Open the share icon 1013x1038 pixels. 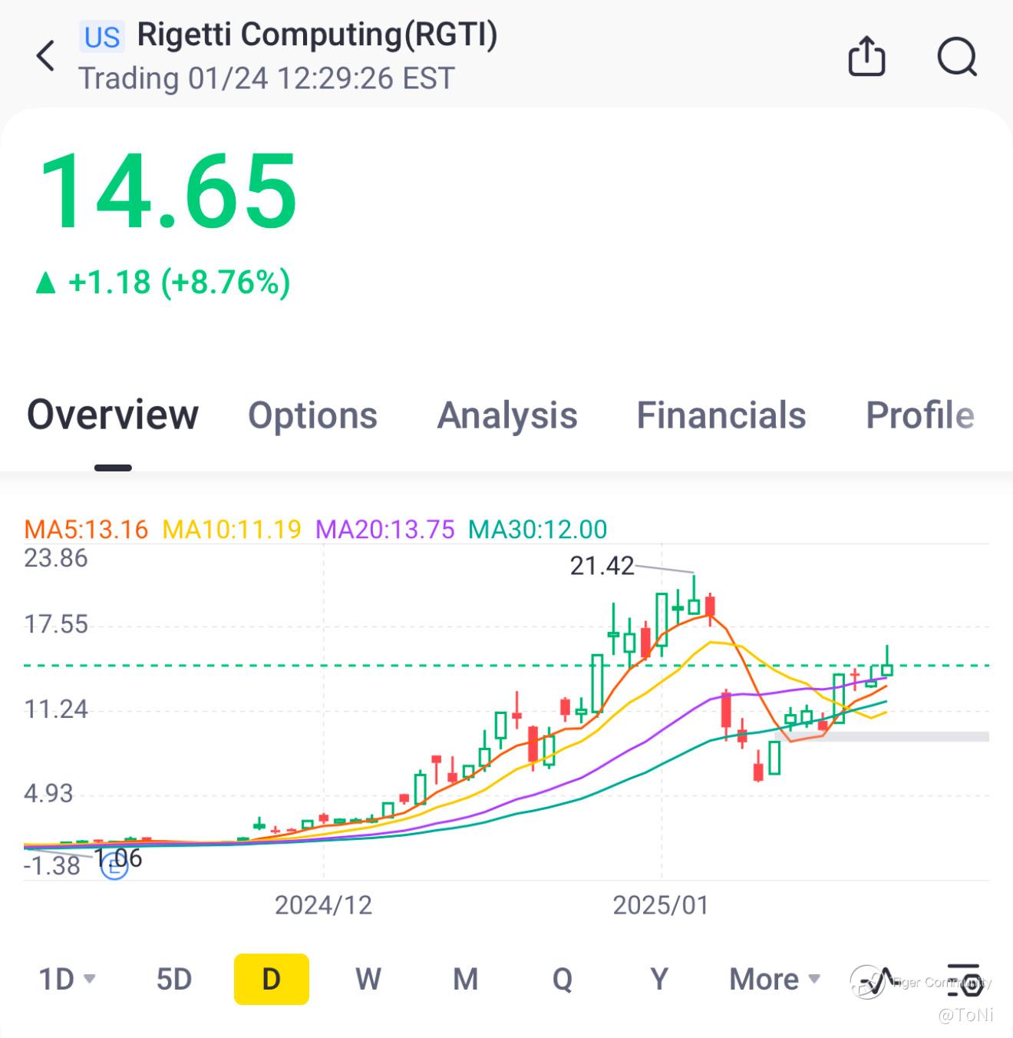[x=866, y=56]
